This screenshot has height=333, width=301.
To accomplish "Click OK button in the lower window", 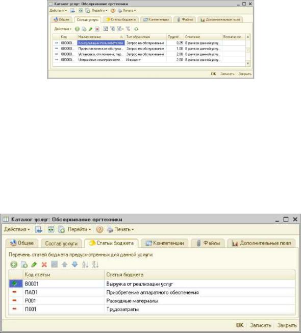I will (240, 325).
